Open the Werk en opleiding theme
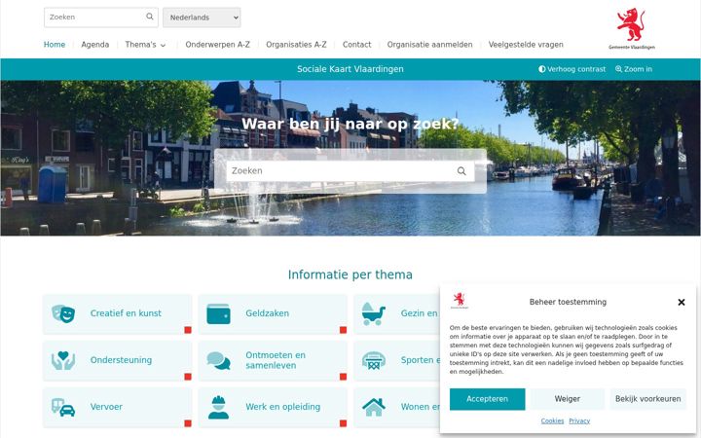This screenshot has height=438, width=701. pos(273,408)
